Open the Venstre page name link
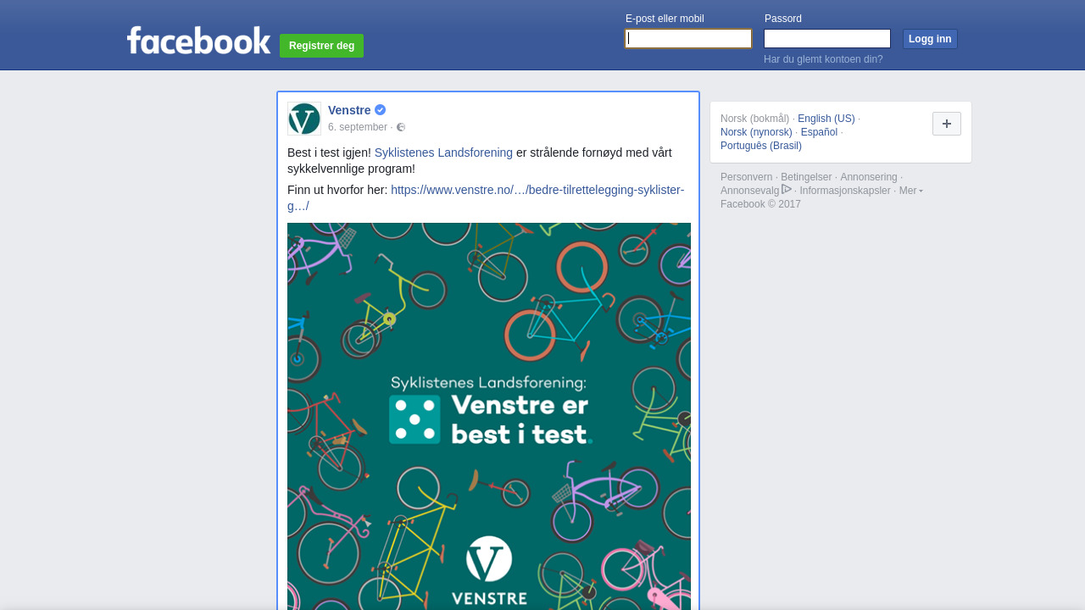Screen dimensions: 1085x610 [349, 110]
